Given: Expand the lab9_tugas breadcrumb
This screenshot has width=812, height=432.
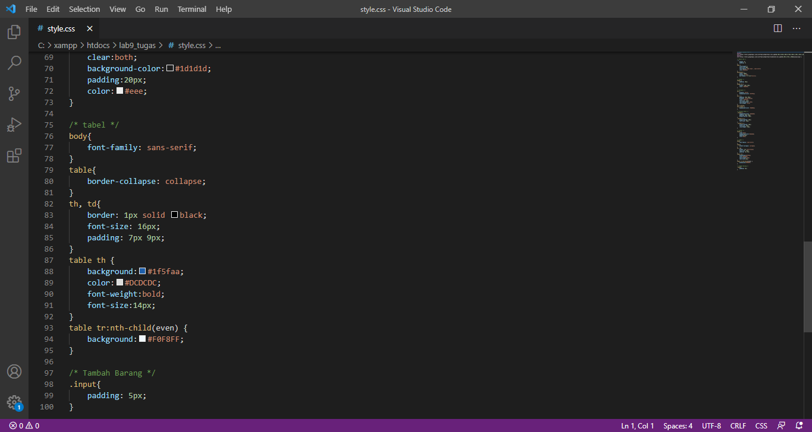Looking at the screenshot, I should coord(137,45).
